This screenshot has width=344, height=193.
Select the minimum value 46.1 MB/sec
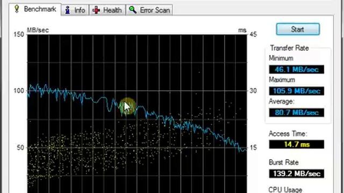(296, 69)
